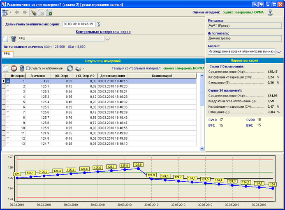
Task: Add new measurement with blank page icon
Action: tap(6, 68)
